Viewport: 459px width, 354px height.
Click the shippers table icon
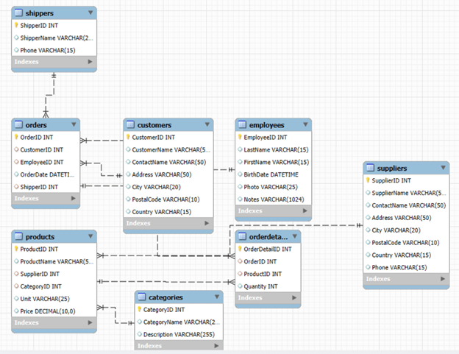(x=18, y=13)
